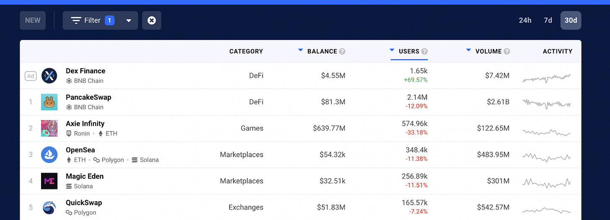Click BNB Chain icon under Dex Finance

(69, 81)
